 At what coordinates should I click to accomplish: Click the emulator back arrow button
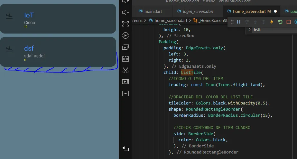click(x=125, y=149)
